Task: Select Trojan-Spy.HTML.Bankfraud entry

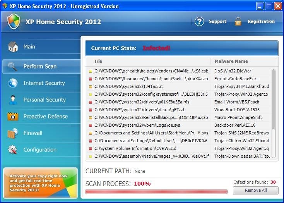Action: tap(241, 86)
